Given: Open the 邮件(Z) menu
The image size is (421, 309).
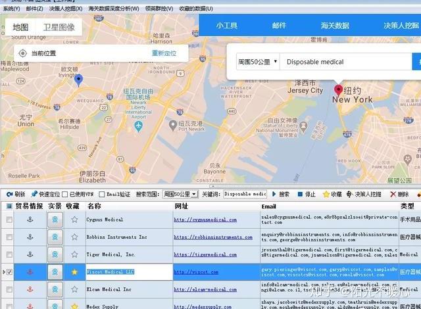Looking at the screenshot, I should coord(35,9).
